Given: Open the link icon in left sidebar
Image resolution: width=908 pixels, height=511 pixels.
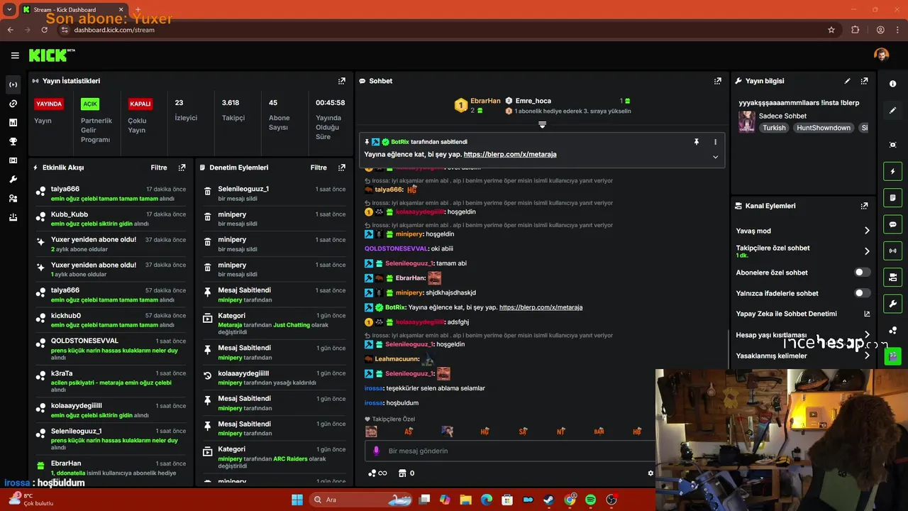Looking at the screenshot, I should coord(13,104).
